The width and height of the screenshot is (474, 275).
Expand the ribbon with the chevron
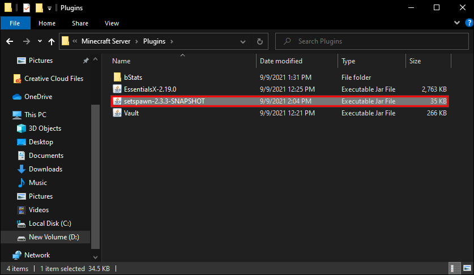point(458,23)
